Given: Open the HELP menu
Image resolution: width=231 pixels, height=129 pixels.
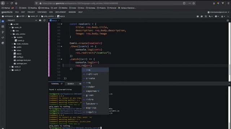Looking at the screenshot, I should point(80,12).
